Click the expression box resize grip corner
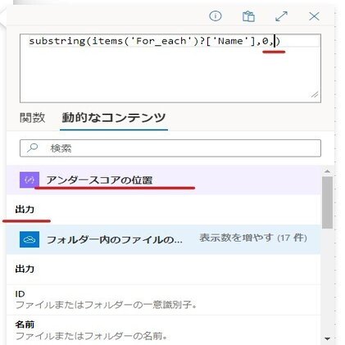This screenshot has width=345, height=345. [x=315, y=94]
